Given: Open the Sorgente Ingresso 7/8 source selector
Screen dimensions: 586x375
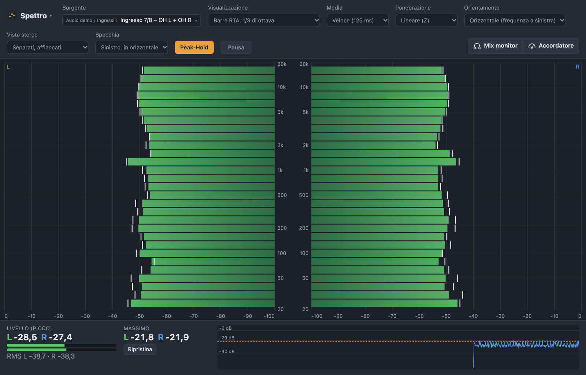Looking at the screenshot, I should (x=131, y=20).
